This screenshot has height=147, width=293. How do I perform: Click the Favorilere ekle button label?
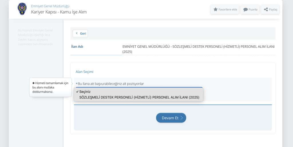pyautogui.click(x=228, y=9)
